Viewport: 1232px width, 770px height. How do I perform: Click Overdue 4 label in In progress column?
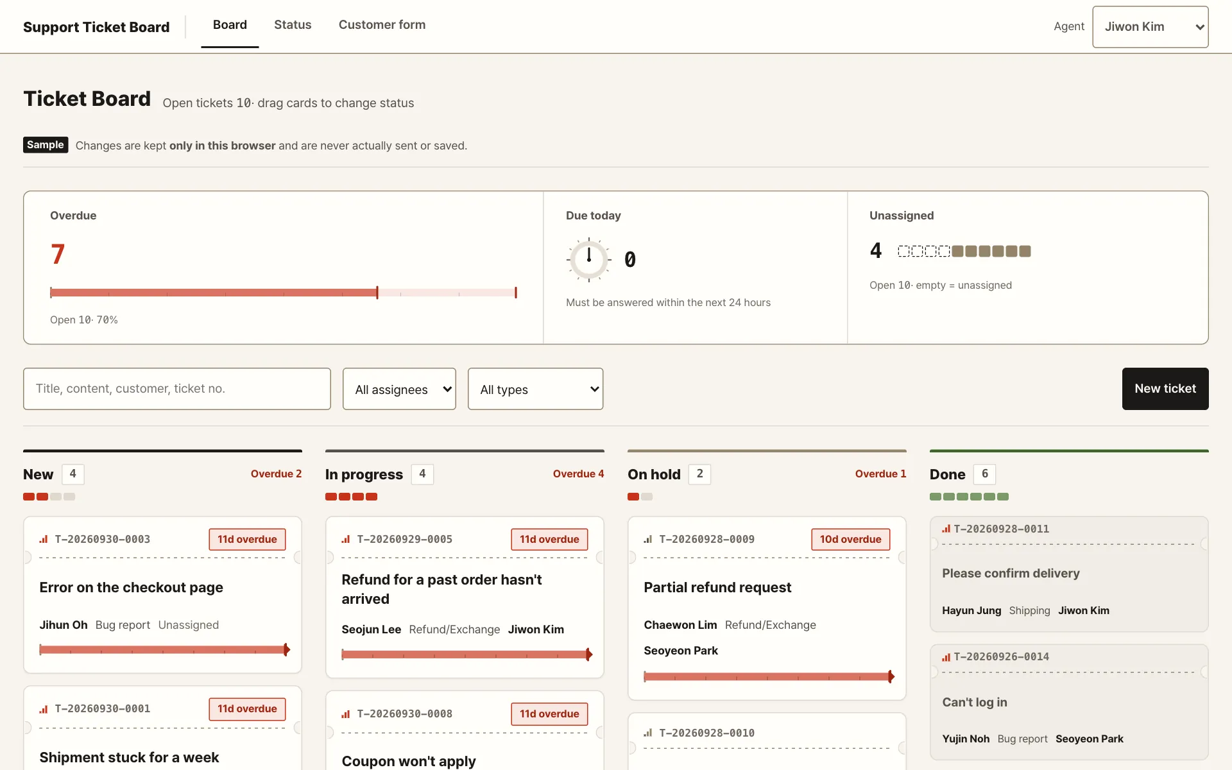click(x=578, y=474)
